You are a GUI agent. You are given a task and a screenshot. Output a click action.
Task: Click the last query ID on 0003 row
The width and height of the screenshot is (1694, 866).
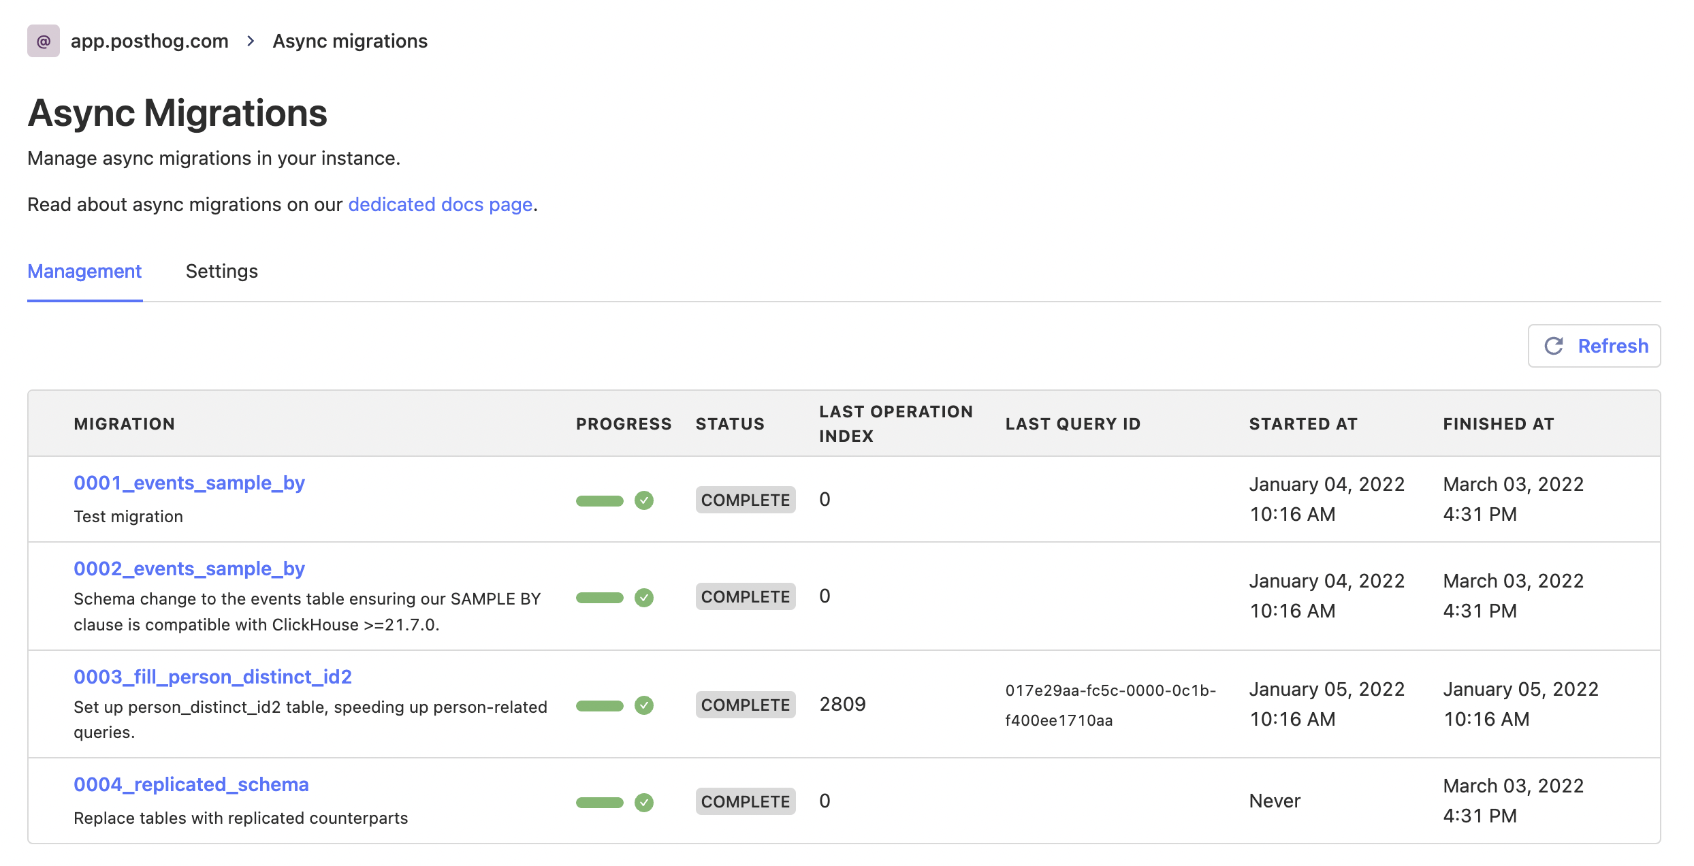[1110, 705]
